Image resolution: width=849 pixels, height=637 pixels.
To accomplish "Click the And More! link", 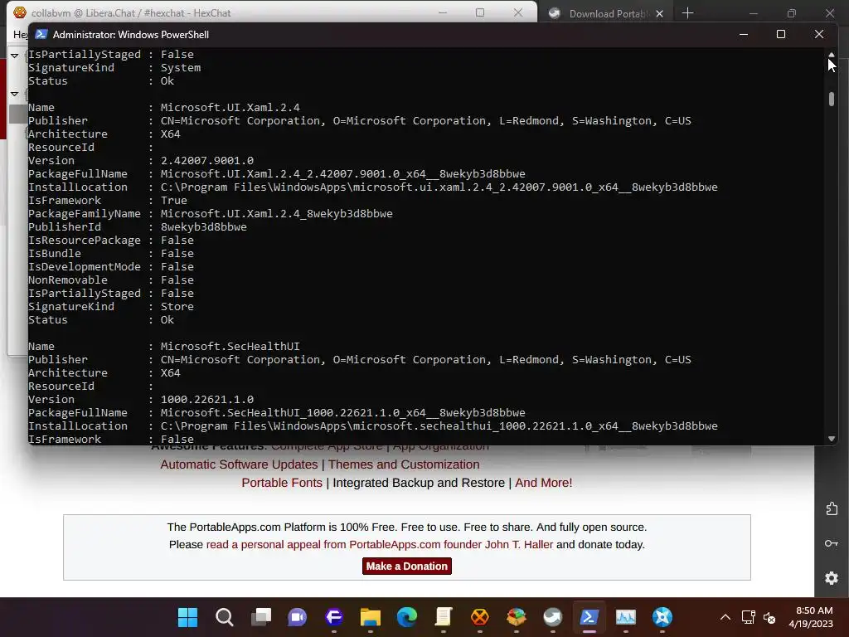I will click(x=544, y=483).
